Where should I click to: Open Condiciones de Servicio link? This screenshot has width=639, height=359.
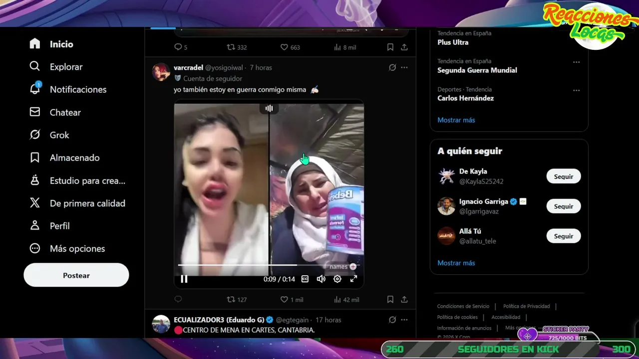(x=463, y=306)
